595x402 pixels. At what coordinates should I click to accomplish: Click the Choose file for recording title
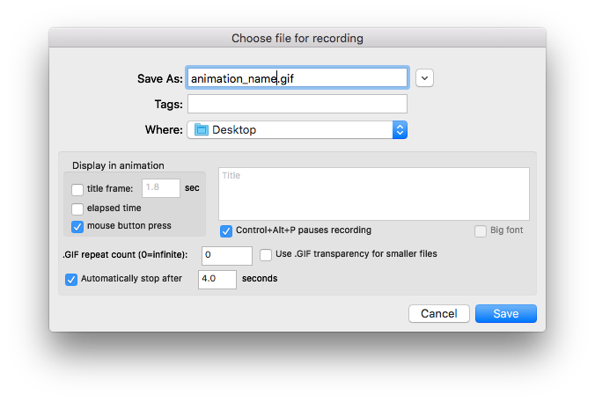click(x=297, y=39)
